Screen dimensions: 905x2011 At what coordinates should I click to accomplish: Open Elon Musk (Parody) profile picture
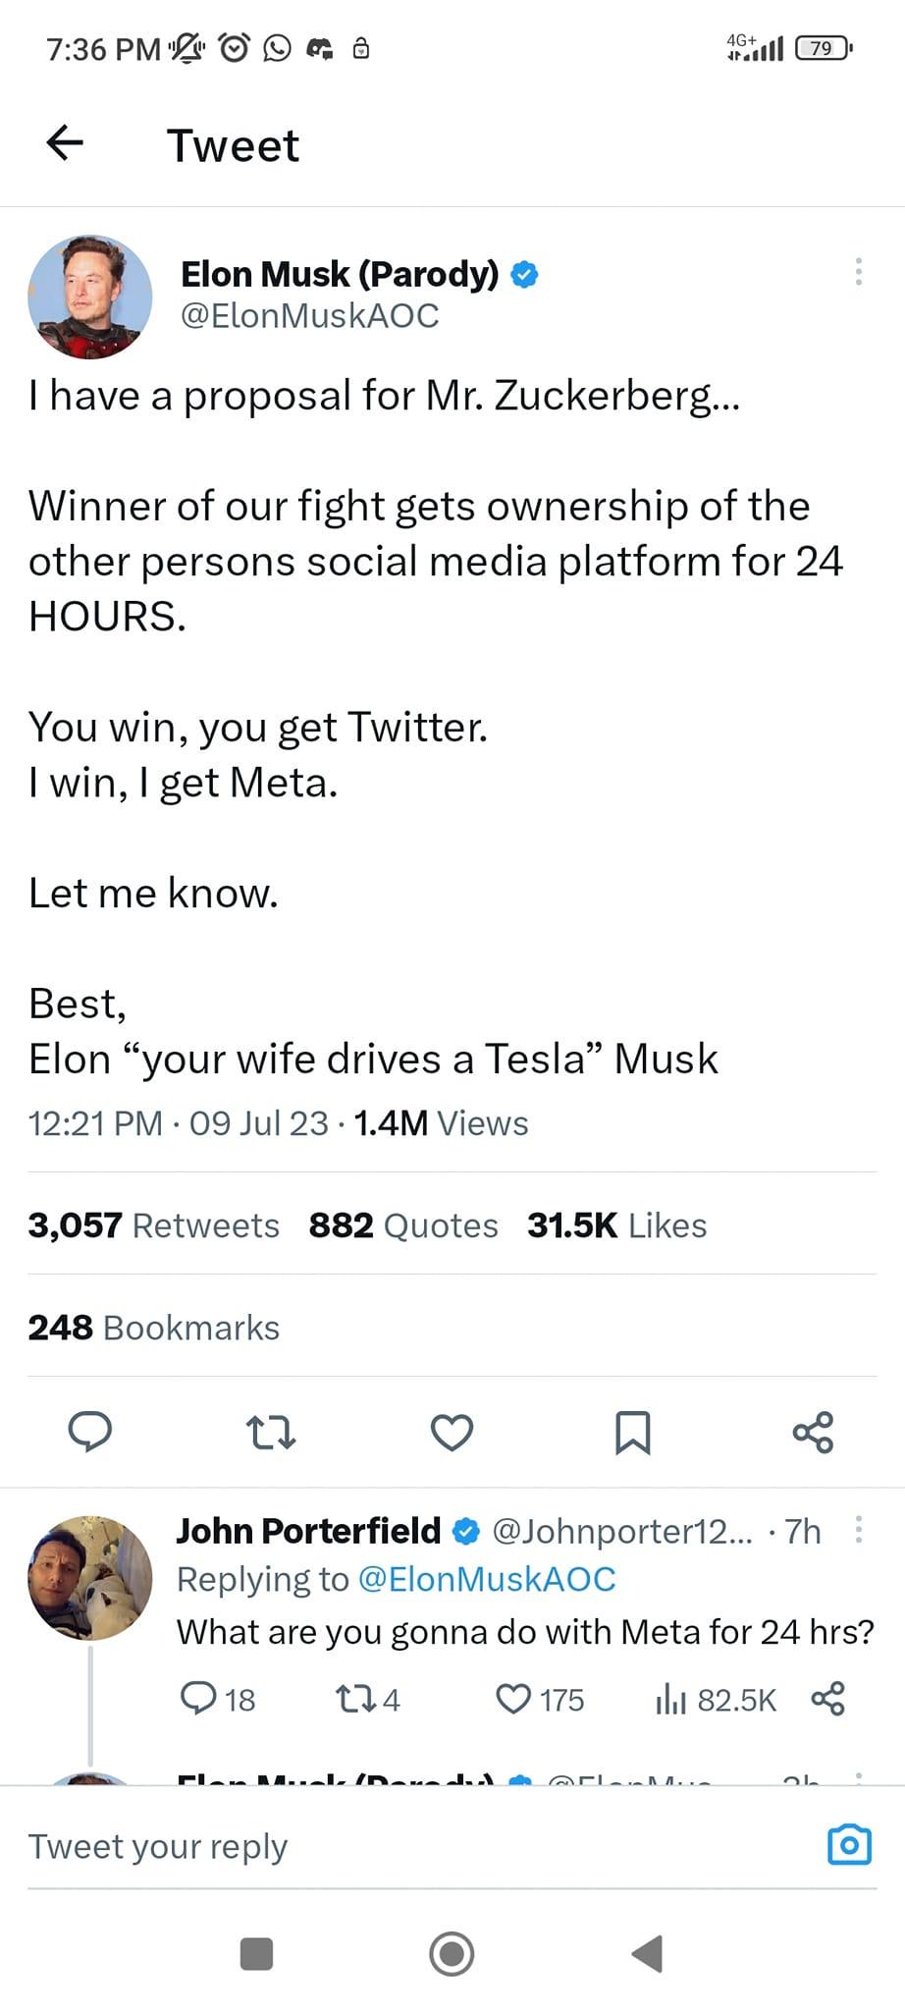[90, 297]
